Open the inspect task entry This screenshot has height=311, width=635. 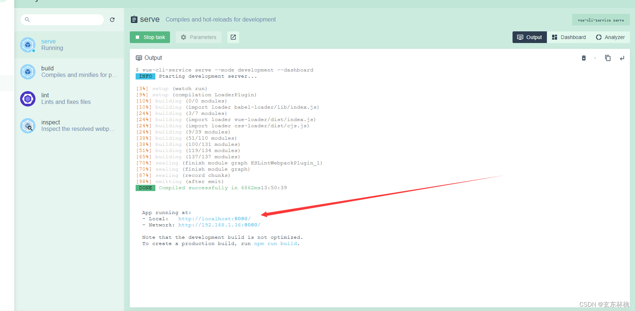pos(69,126)
